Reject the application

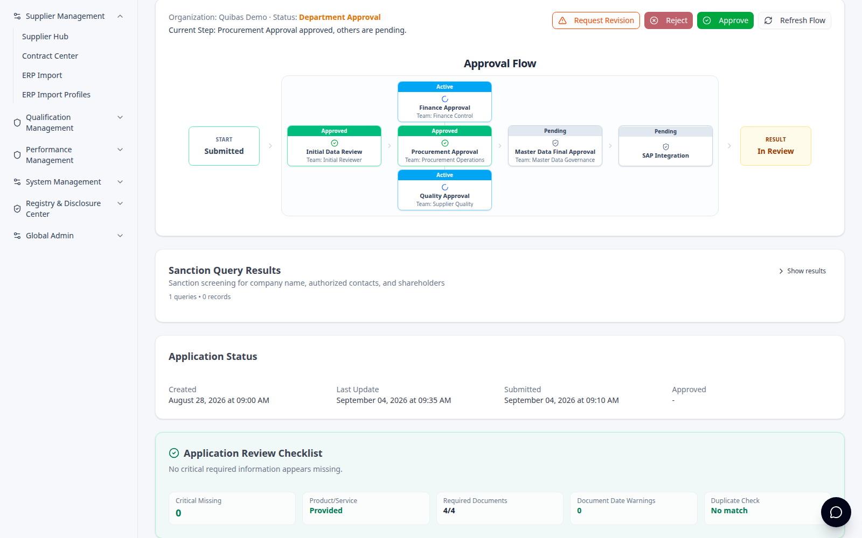point(669,20)
